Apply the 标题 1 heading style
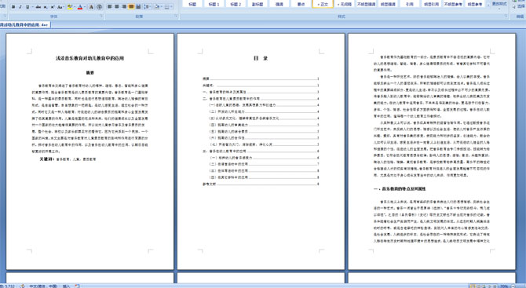This screenshot has height=288, width=526. pos(214,4)
